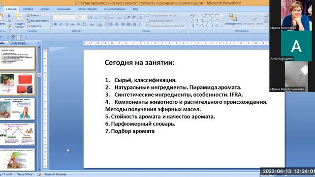The image size is (315, 177).
Task: Toggle strikethrough formatting
Action: pos(72,25)
